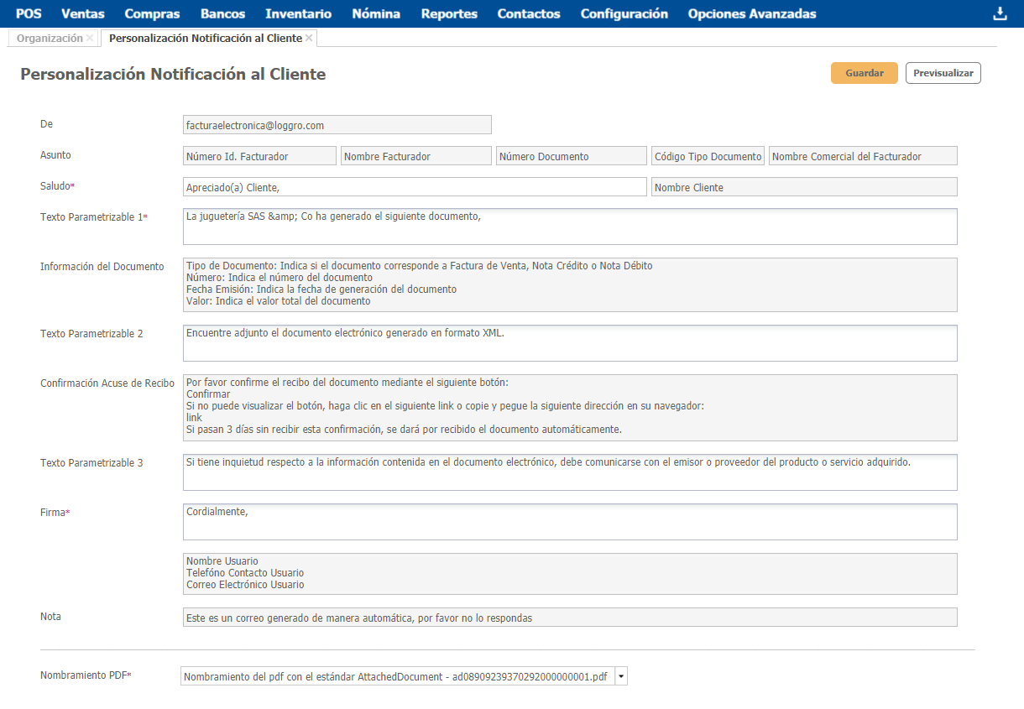Focus the Texto Parametrizable 2 textarea
Image resolution: width=1024 pixels, height=709 pixels.
[569, 343]
